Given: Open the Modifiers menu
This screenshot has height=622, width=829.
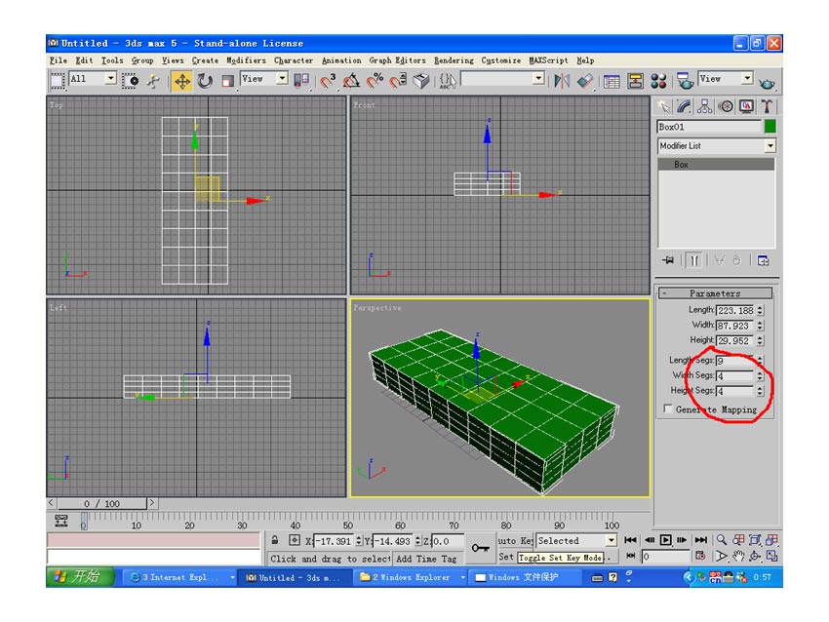Looking at the screenshot, I should point(246,60).
